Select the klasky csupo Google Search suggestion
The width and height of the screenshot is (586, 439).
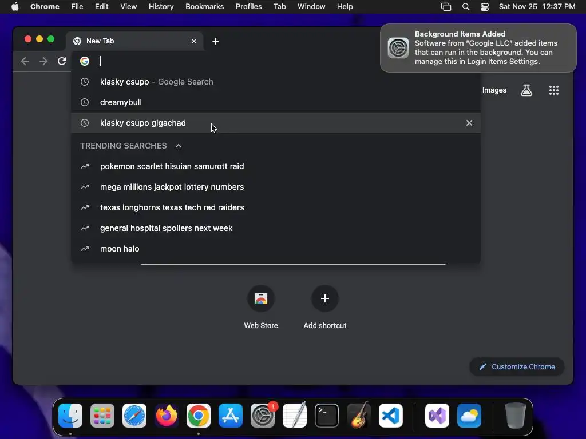tap(276, 82)
